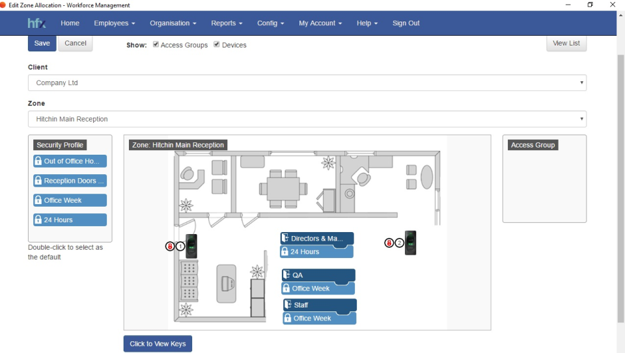The height and width of the screenshot is (353, 625).
Task: Expand the My Account menu
Action: click(320, 23)
